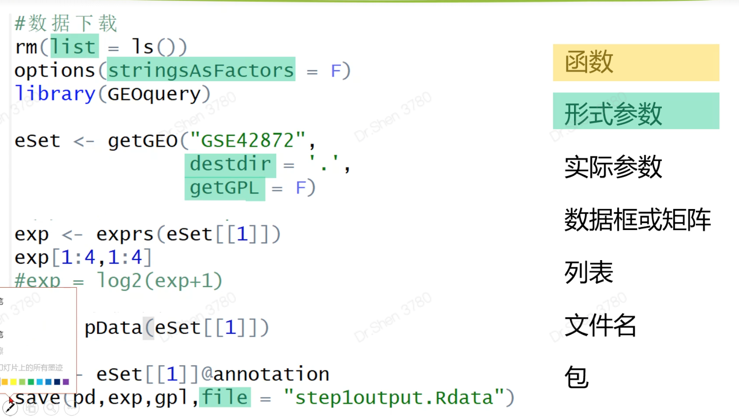The height and width of the screenshot is (417, 739).
Task: Select the light blue ink color
Action: 40,382
